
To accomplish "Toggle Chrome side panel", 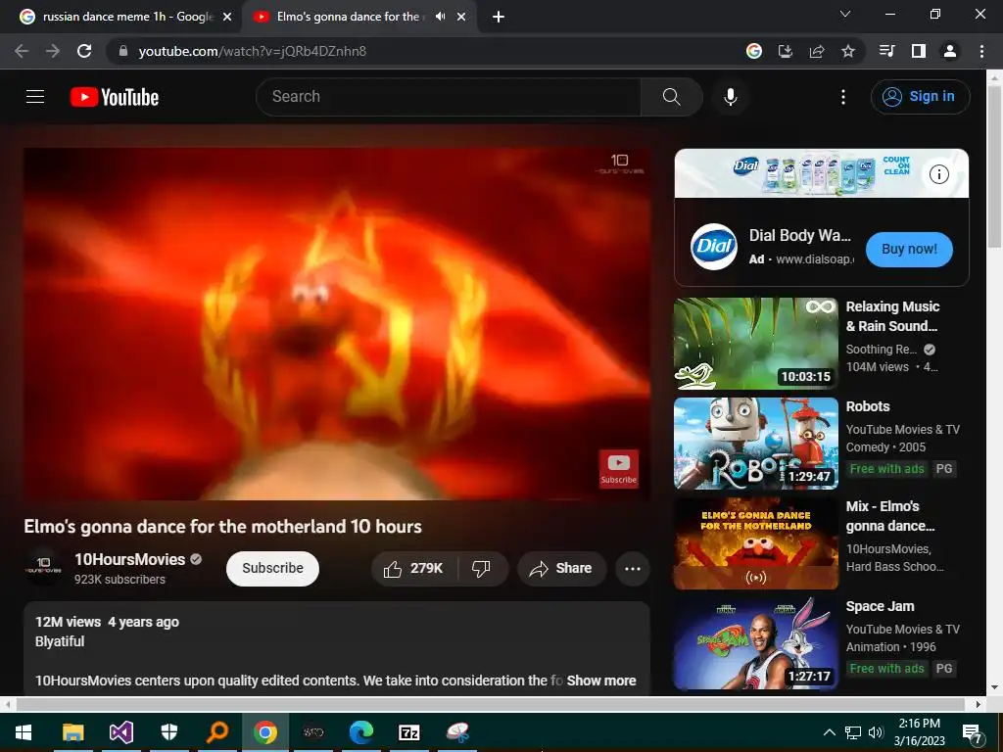I will pos(919,51).
